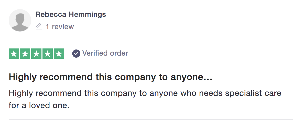Screen dimensions: 302x127
Task: Click the divider under the reviewer header
Action: tap(150, 40)
